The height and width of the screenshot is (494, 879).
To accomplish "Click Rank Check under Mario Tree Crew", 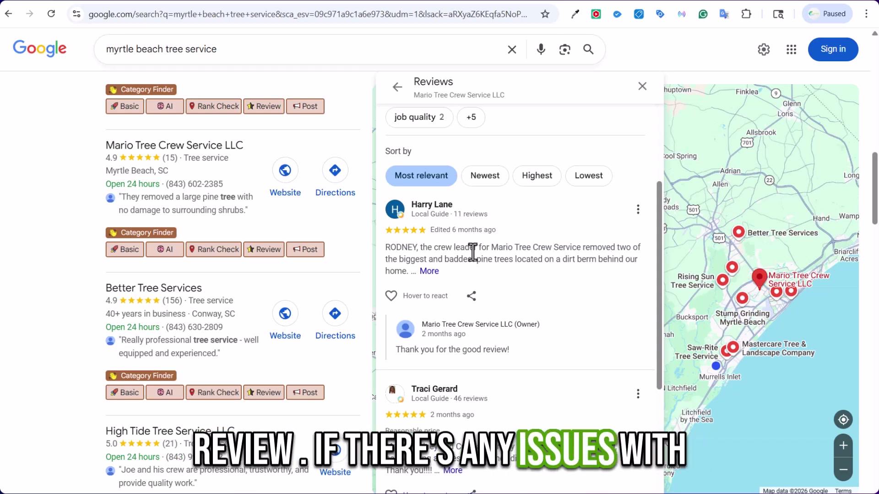I will (x=214, y=249).
